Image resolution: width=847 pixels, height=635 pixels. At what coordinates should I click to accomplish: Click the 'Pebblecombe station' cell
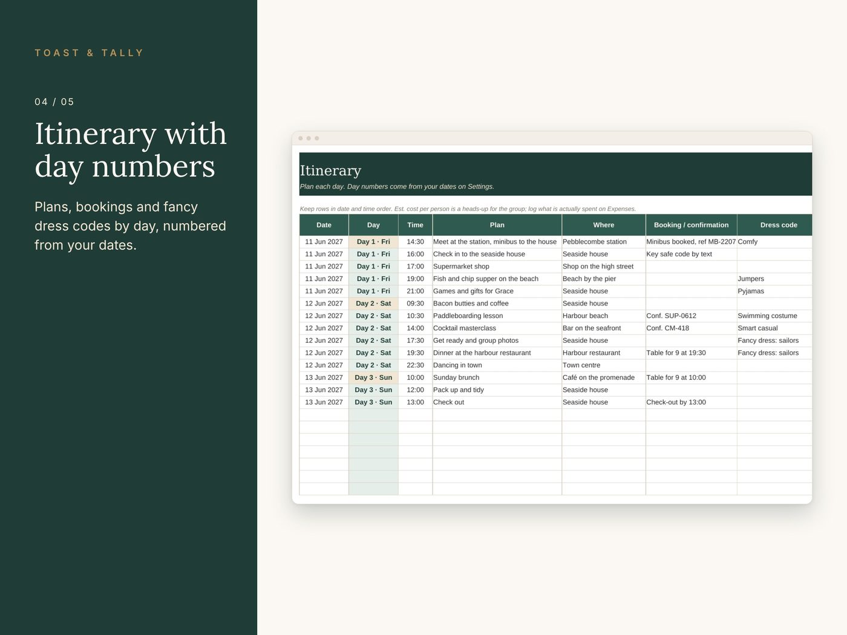604,242
